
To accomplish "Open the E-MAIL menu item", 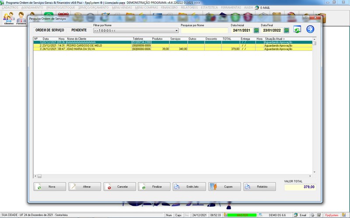I will click(265, 7).
